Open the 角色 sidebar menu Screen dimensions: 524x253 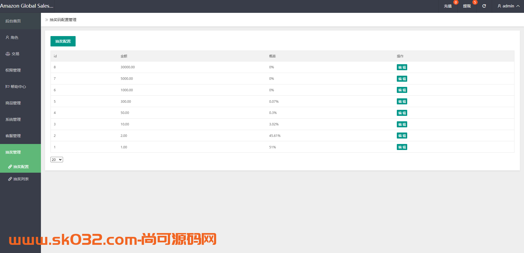click(x=20, y=37)
